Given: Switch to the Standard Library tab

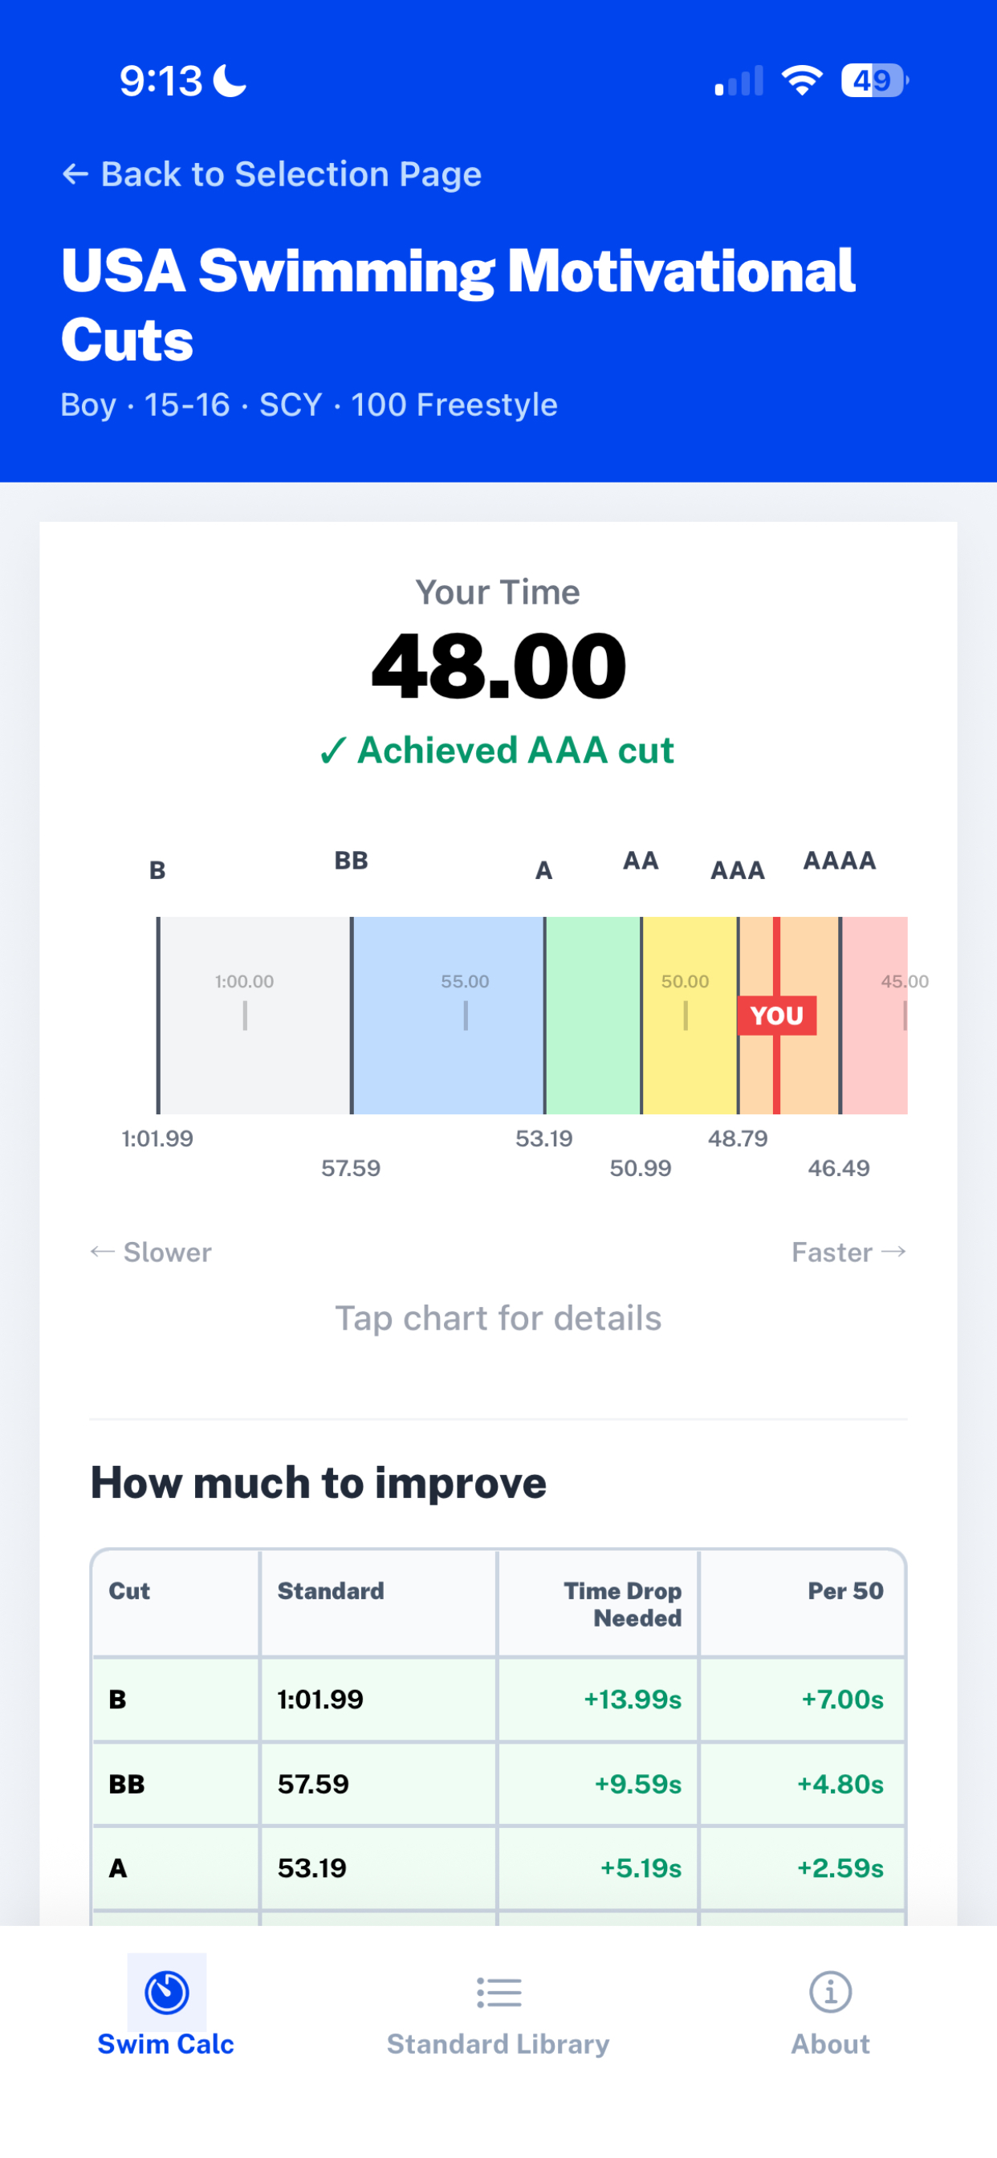Looking at the screenshot, I should pos(498,2044).
